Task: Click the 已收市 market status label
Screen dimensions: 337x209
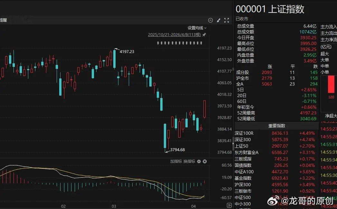Action: tap(242, 19)
